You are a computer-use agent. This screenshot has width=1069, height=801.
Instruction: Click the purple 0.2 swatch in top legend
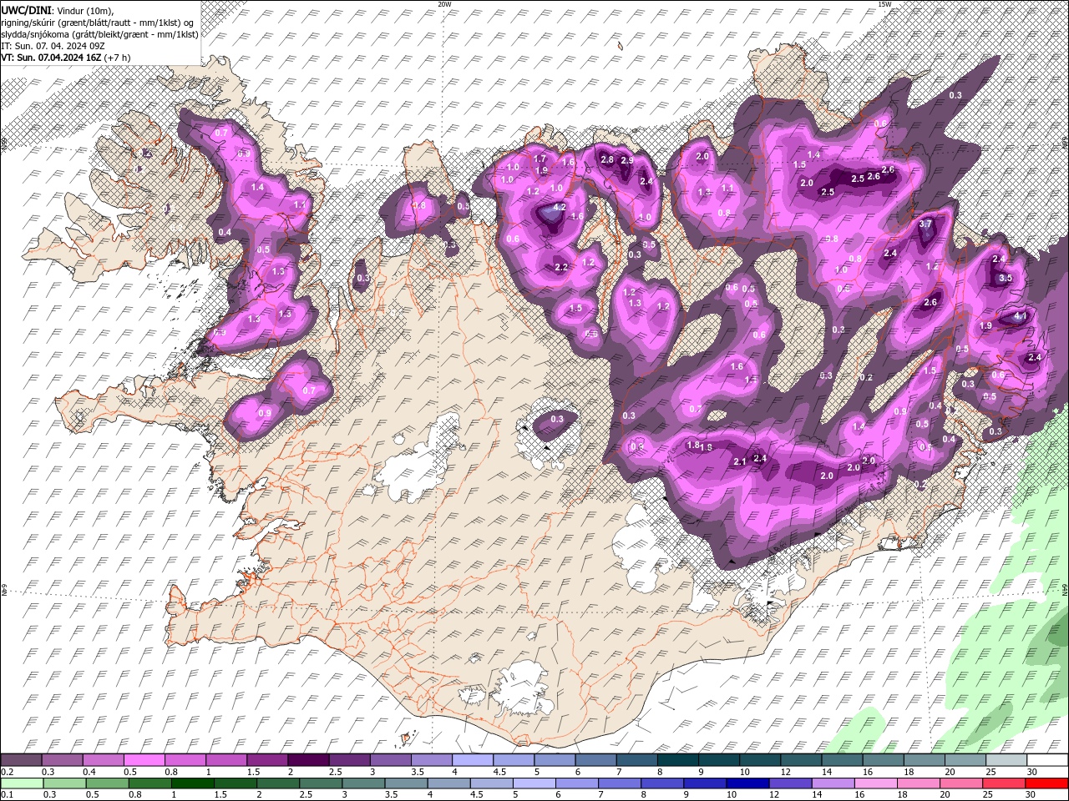21,760
